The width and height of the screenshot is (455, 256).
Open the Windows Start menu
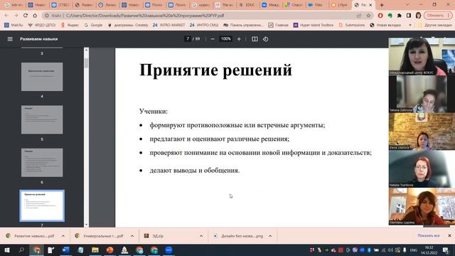[x=6, y=250]
